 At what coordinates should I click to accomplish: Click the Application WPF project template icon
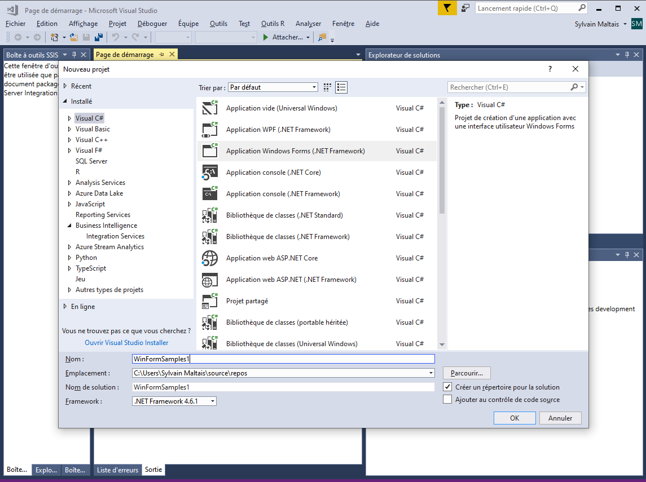[x=210, y=130]
